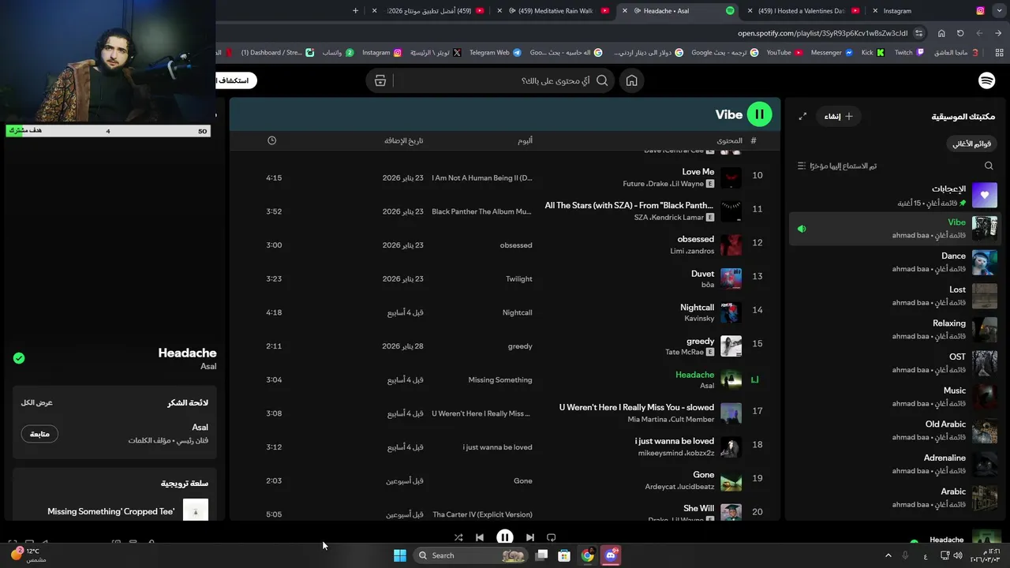
Task: Go to Spotify Home via house icon
Action: click(x=631, y=80)
